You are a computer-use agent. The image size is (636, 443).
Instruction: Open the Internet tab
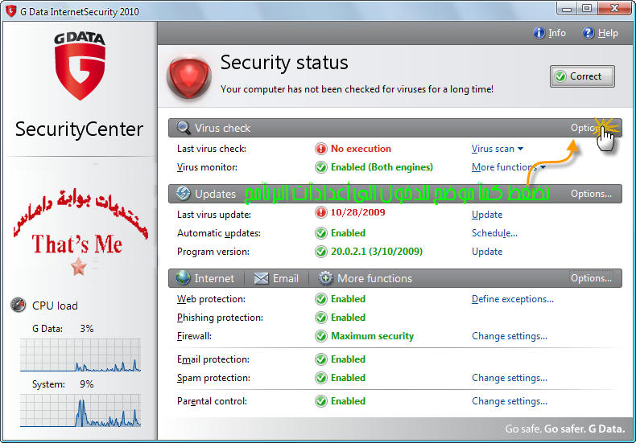[205, 278]
